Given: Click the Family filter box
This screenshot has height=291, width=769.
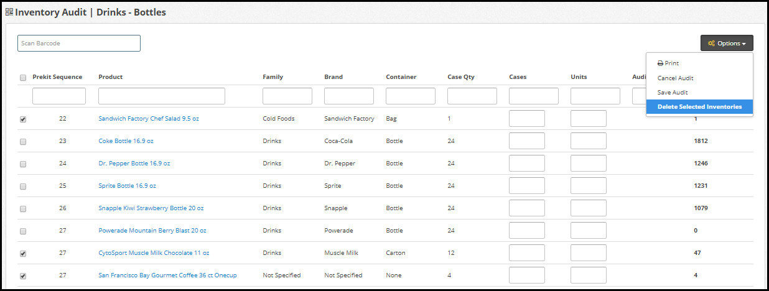Looking at the screenshot, I should coord(287,96).
